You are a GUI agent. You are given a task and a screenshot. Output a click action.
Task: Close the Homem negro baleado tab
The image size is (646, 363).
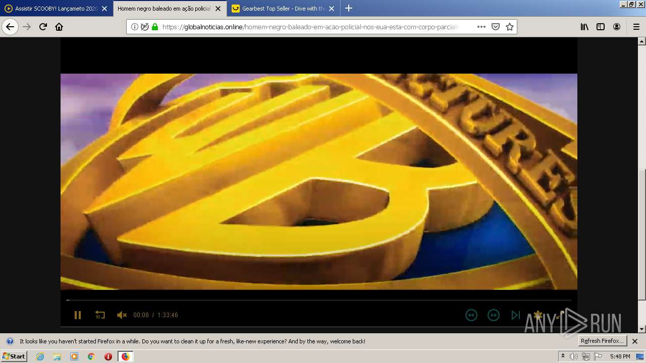click(218, 9)
